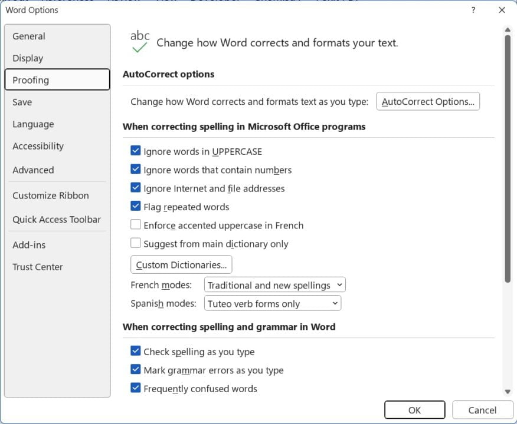
Task: Confirm settings with the OK button
Action: (414, 410)
